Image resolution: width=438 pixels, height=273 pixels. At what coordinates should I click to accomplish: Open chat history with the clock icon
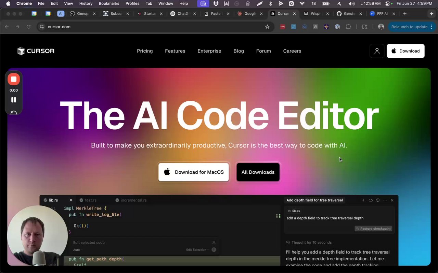(x=378, y=200)
